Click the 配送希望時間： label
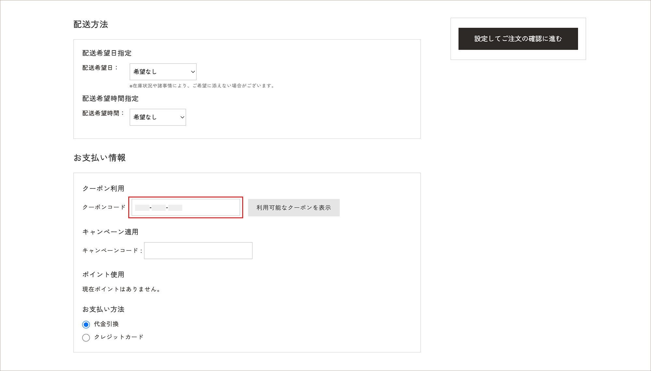This screenshot has height=371, width=651. pyautogui.click(x=103, y=113)
